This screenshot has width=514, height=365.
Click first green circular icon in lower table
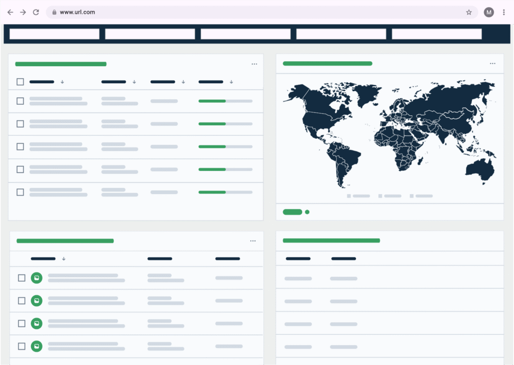click(x=37, y=278)
